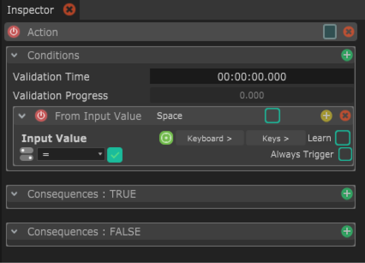Add a new condition with green plus
Image resolution: width=365 pixels, height=263 pixels.
pyautogui.click(x=347, y=55)
